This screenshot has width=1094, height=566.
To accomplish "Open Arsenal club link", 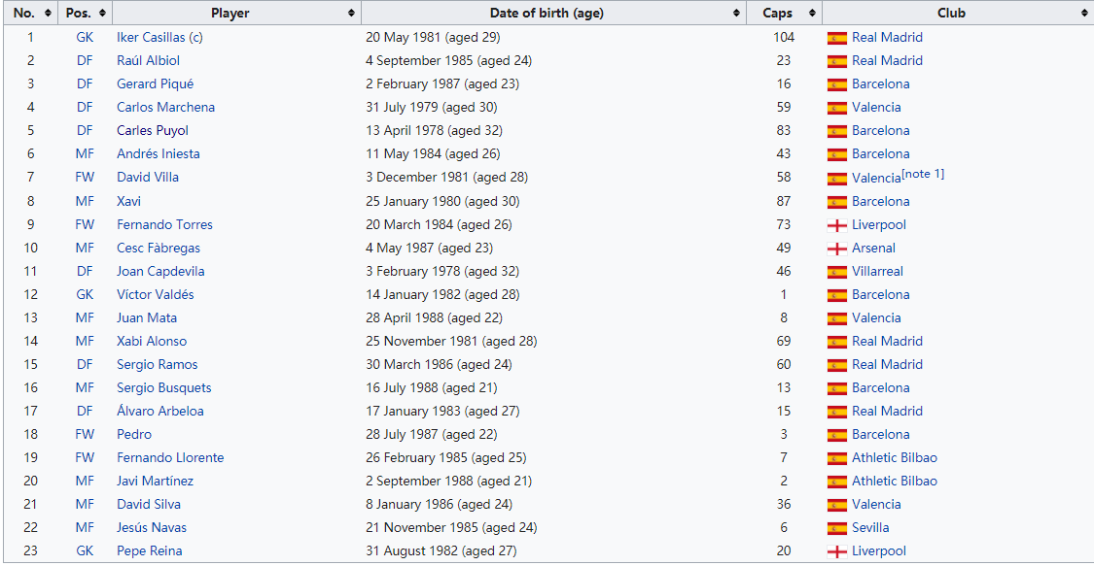I will click(x=873, y=248).
